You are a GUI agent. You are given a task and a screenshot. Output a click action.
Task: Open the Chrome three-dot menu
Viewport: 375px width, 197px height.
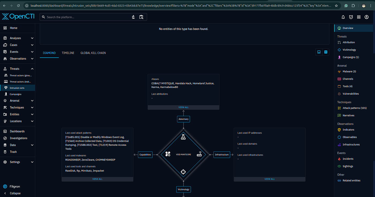tap(371, 5)
